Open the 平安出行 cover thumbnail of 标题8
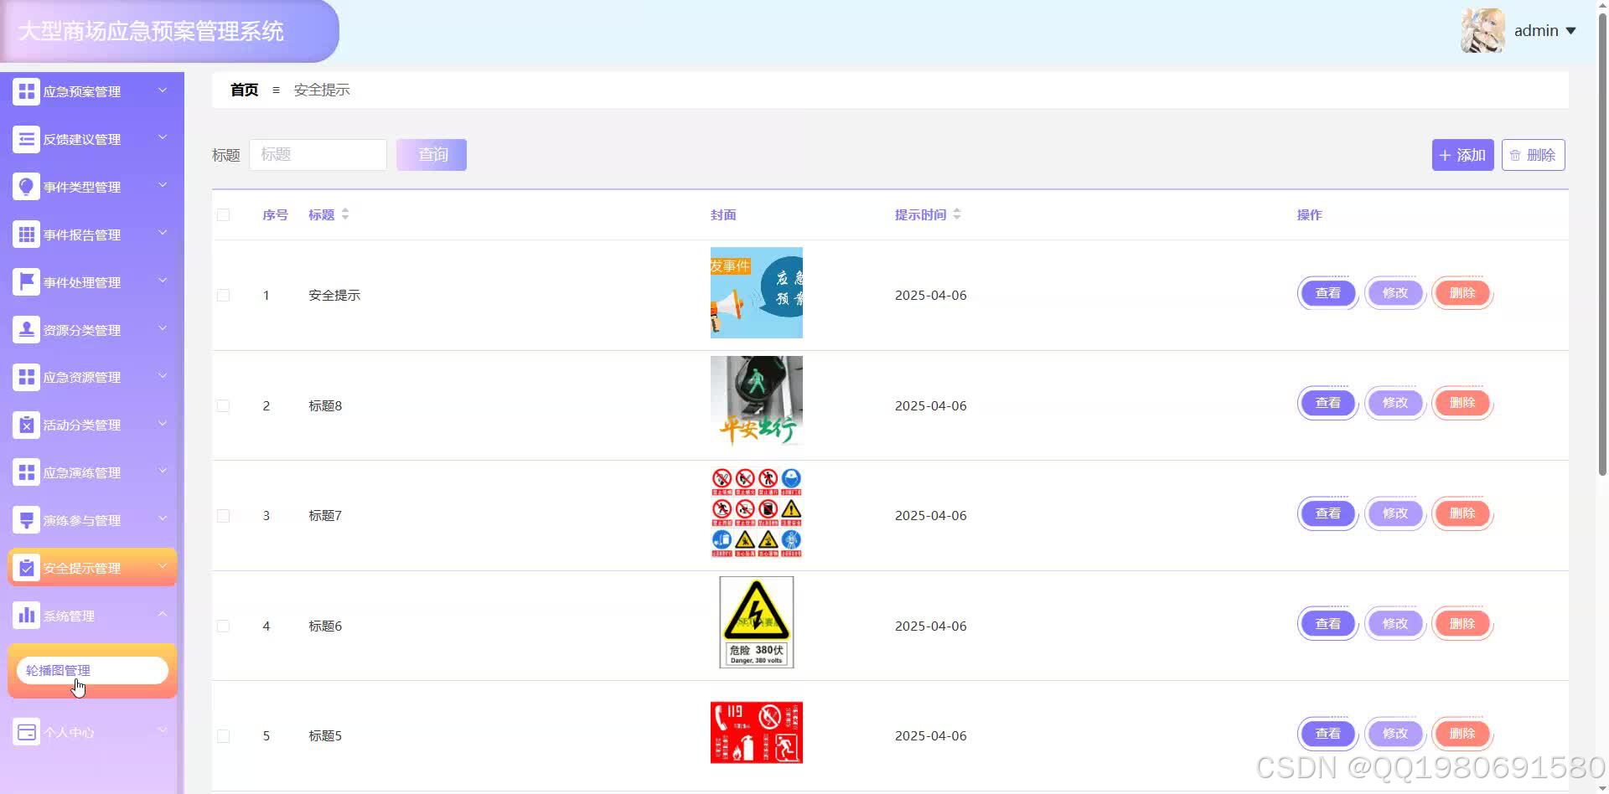Screen dimensions: 1609x794 point(756,401)
